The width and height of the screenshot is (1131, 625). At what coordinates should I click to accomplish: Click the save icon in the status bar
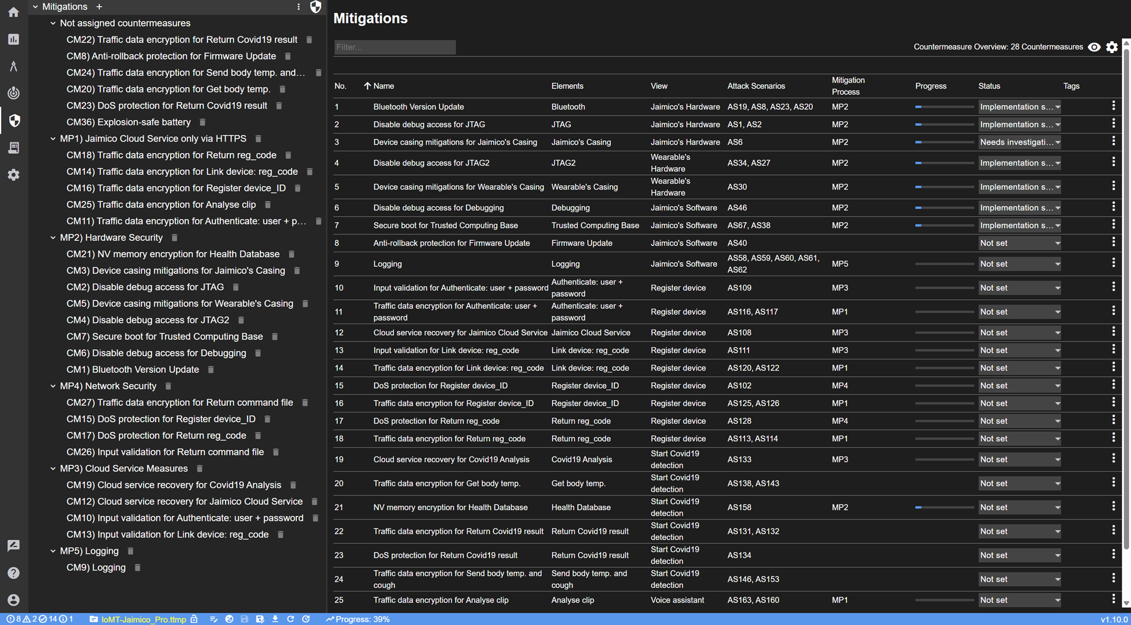pos(244,619)
